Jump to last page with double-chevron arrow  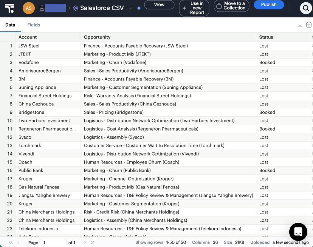pyautogui.click(x=93, y=242)
